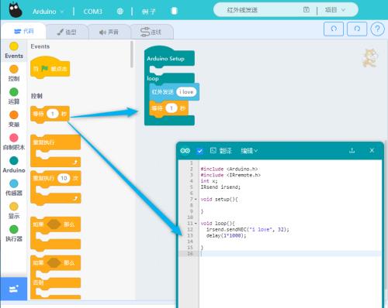Screen dimensions: 388x308
Task: Select the COM3 port label
Action: [92, 12]
